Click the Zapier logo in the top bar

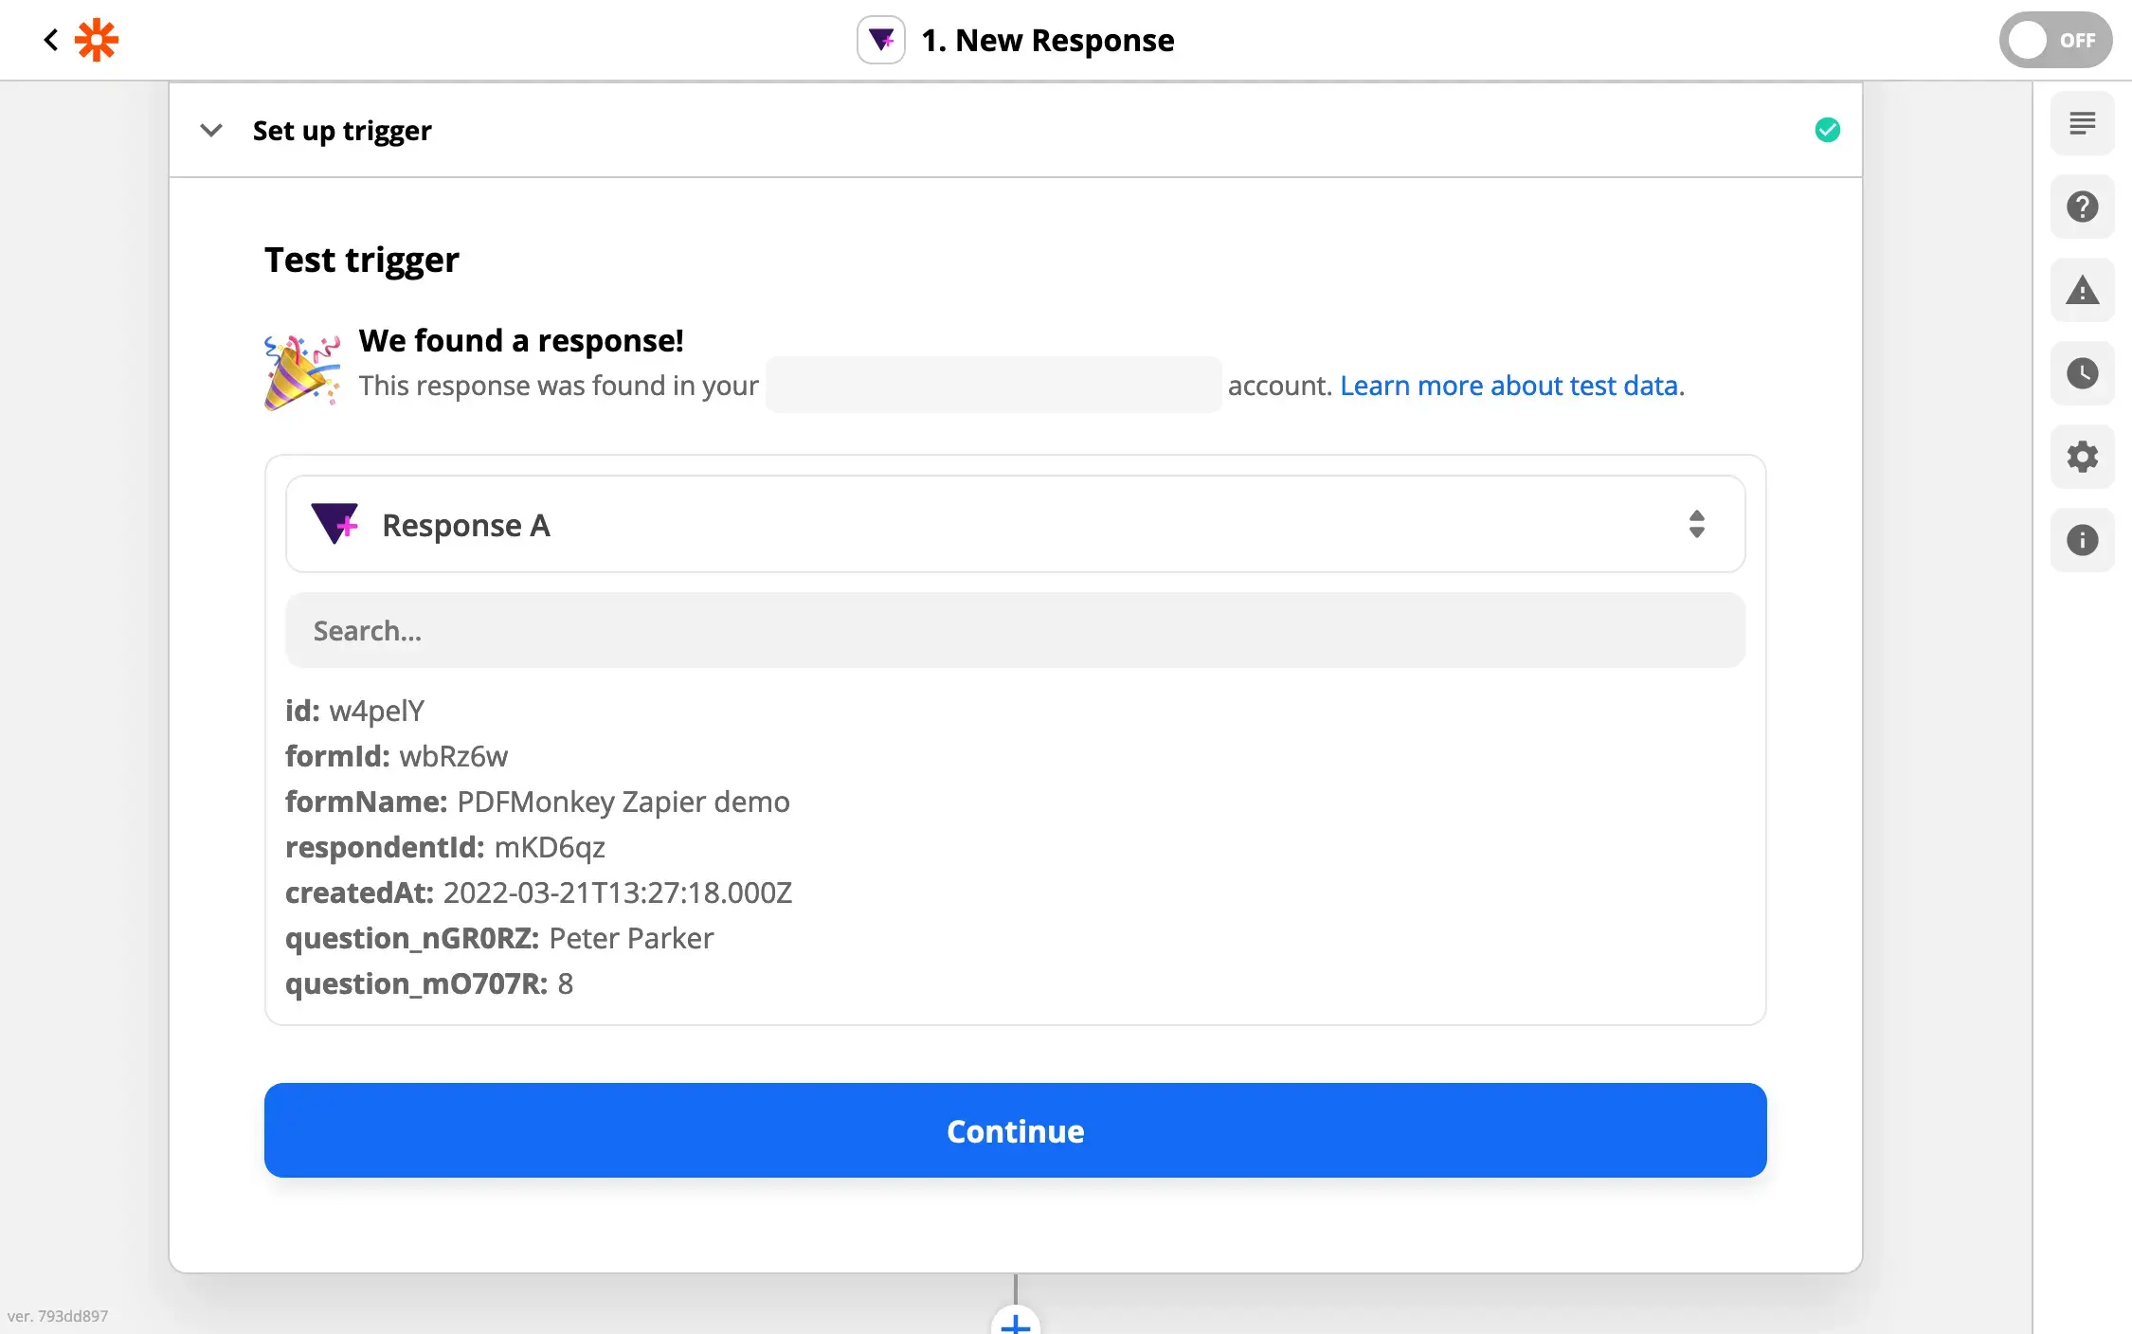coord(96,40)
